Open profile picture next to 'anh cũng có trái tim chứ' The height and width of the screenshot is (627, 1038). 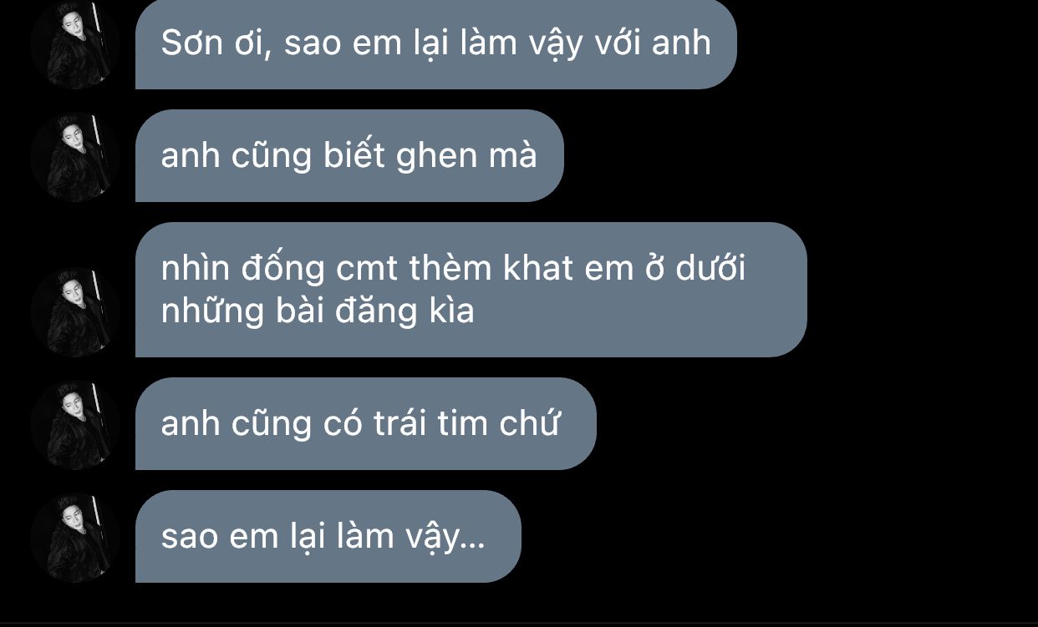point(74,425)
